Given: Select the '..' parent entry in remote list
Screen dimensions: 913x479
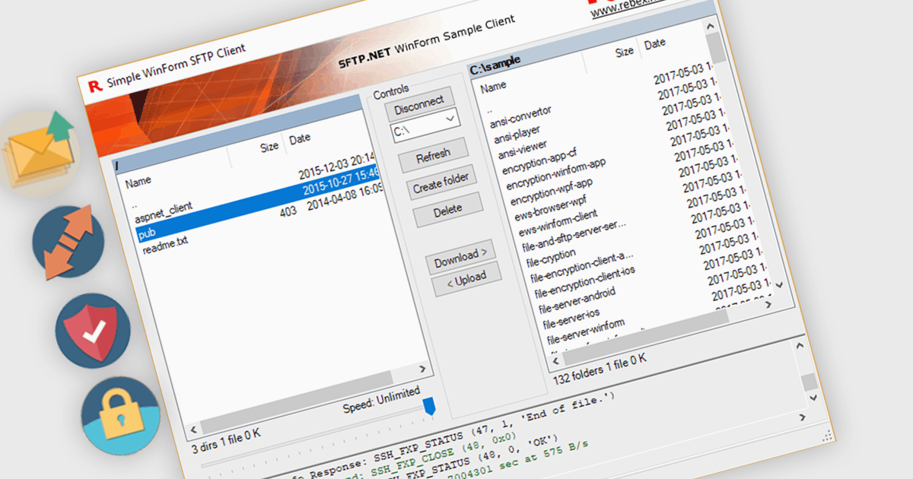Looking at the screenshot, I should (135, 205).
